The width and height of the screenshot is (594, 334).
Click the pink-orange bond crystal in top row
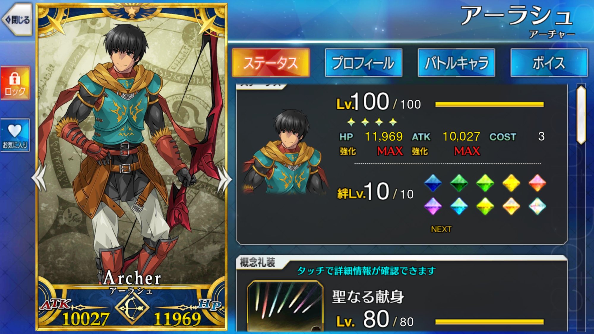pyautogui.click(x=537, y=183)
